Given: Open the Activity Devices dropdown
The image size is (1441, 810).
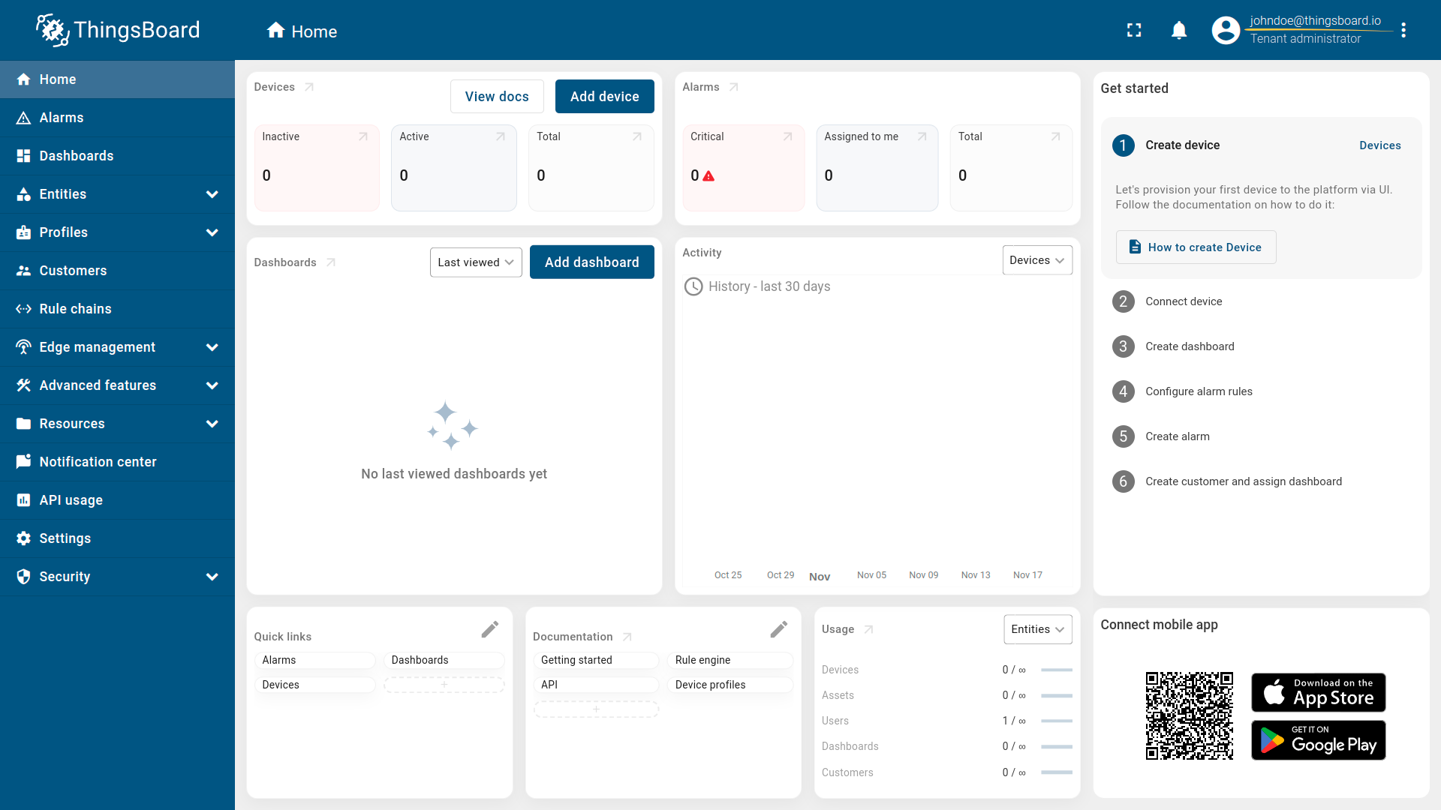Looking at the screenshot, I should click(x=1037, y=260).
